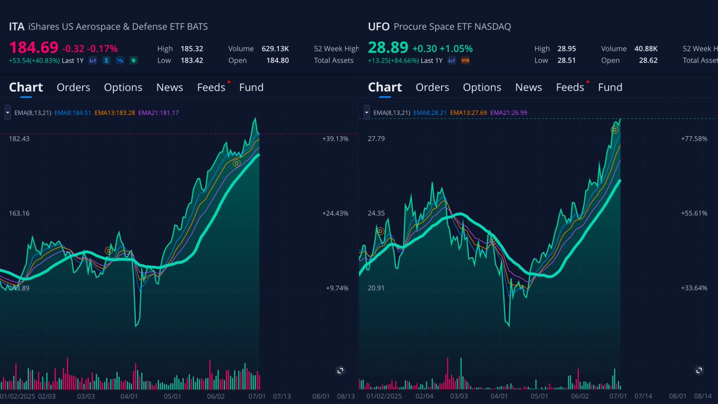718x404 pixels.
Task: Select the EMA21:181.17 purple legend value
Action: (x=159, y=113)
